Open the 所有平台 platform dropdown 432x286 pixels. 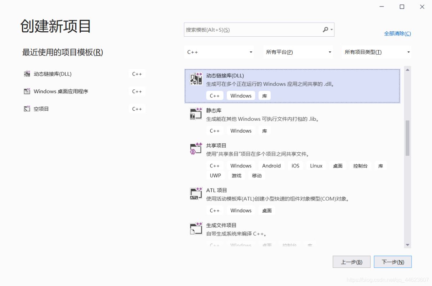tap(297, 52)
